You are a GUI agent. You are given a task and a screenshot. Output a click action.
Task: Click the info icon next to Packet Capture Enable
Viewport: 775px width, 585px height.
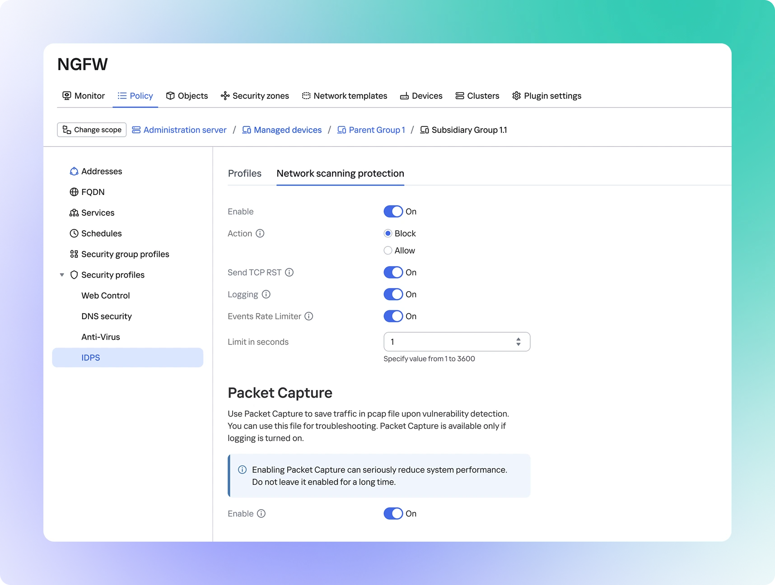(261, 514)
